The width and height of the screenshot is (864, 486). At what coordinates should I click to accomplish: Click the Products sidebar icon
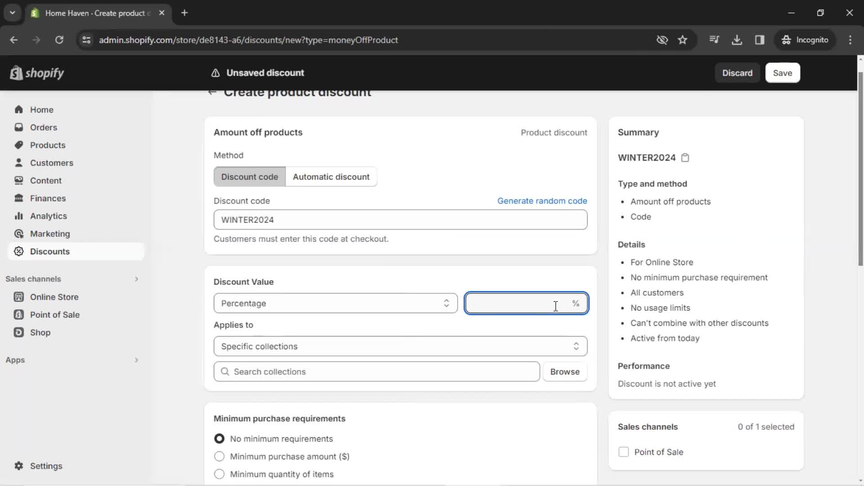click(18, 144)
